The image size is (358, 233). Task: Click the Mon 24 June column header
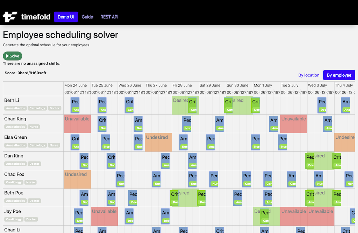coord(75,85)
